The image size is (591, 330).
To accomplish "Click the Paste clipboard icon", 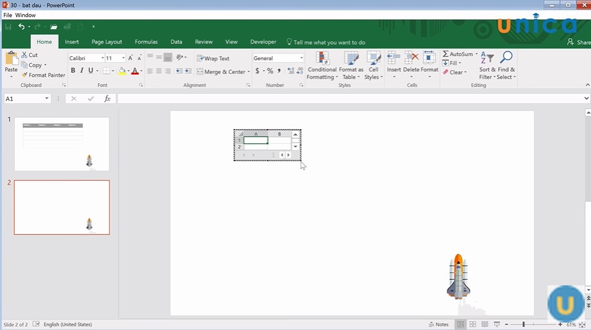I will tap(11, 59).
